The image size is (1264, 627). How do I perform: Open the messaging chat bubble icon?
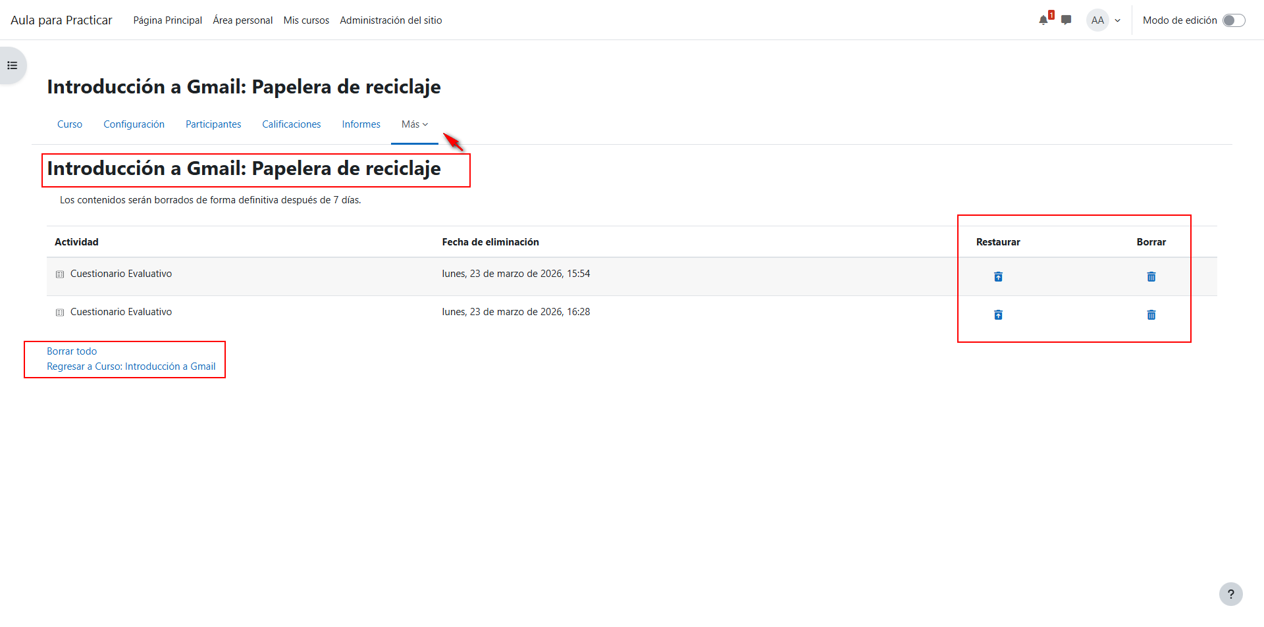[x=1066, y=20]
